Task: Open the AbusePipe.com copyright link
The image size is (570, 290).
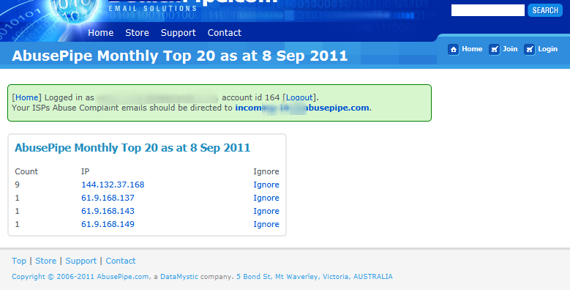Action: pyautogui.click(x=122, y=277)
